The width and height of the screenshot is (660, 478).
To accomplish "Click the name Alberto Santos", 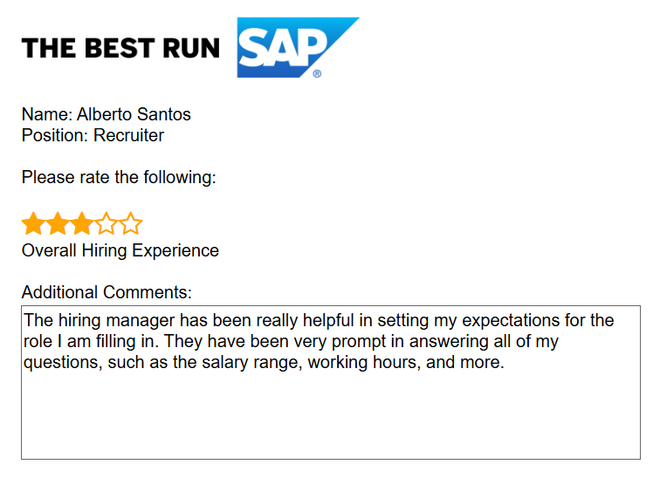I will (134, 114).
